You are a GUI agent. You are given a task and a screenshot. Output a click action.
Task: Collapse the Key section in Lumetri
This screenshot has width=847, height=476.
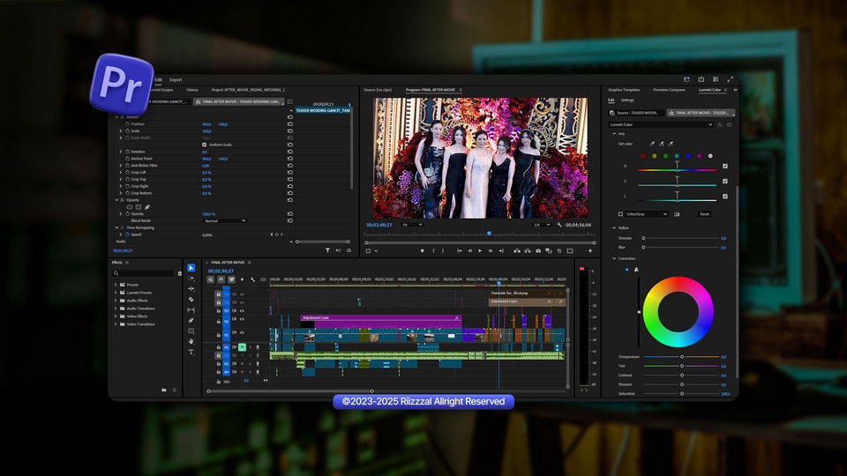point(614,133)
